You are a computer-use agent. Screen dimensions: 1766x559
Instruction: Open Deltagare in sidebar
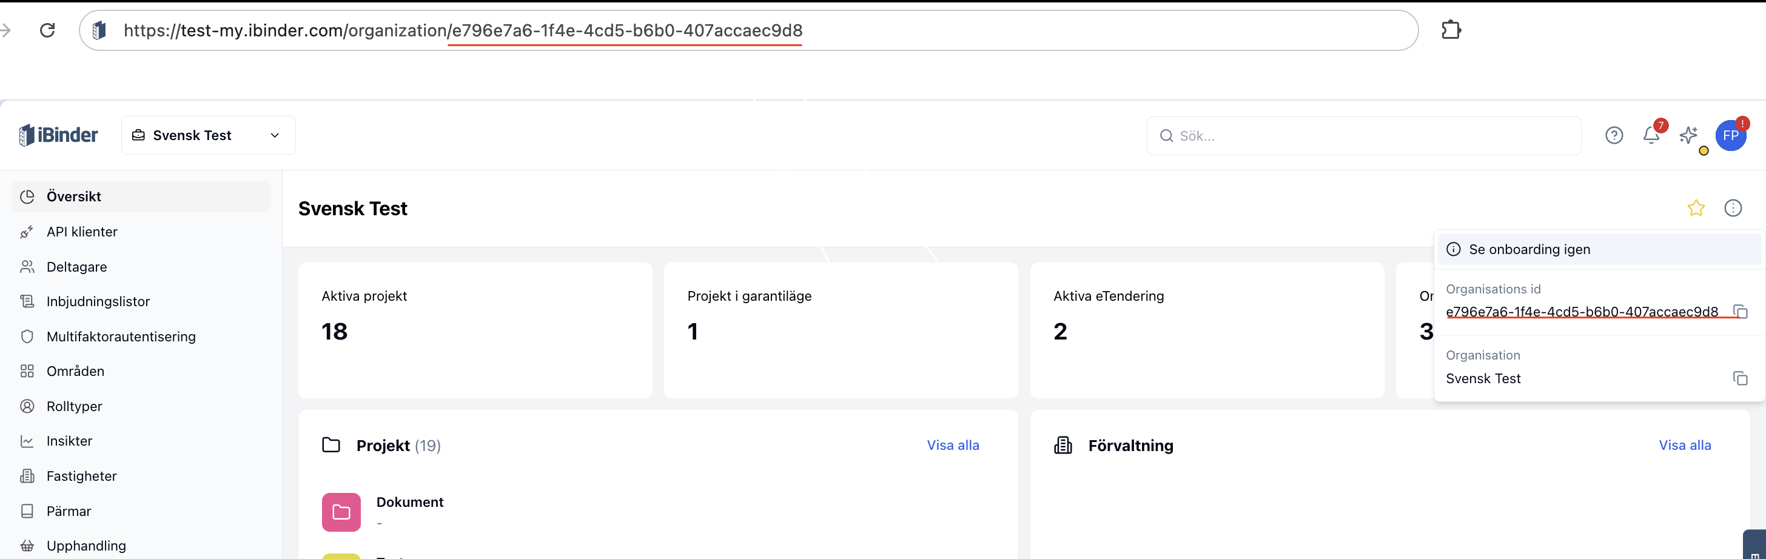click(141, 267)
